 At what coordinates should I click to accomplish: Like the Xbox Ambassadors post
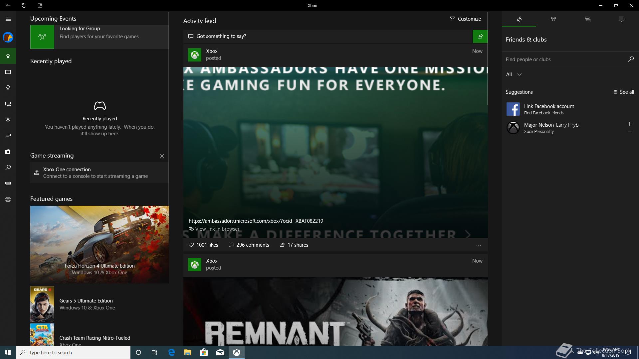coord(203,245)
